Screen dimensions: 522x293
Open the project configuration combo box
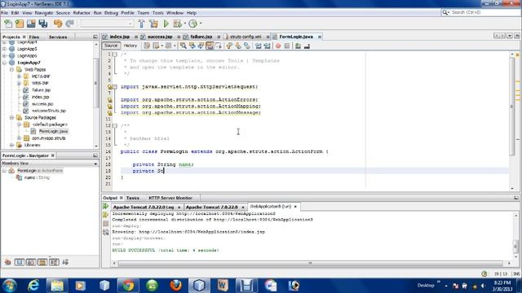pos(107,24)
